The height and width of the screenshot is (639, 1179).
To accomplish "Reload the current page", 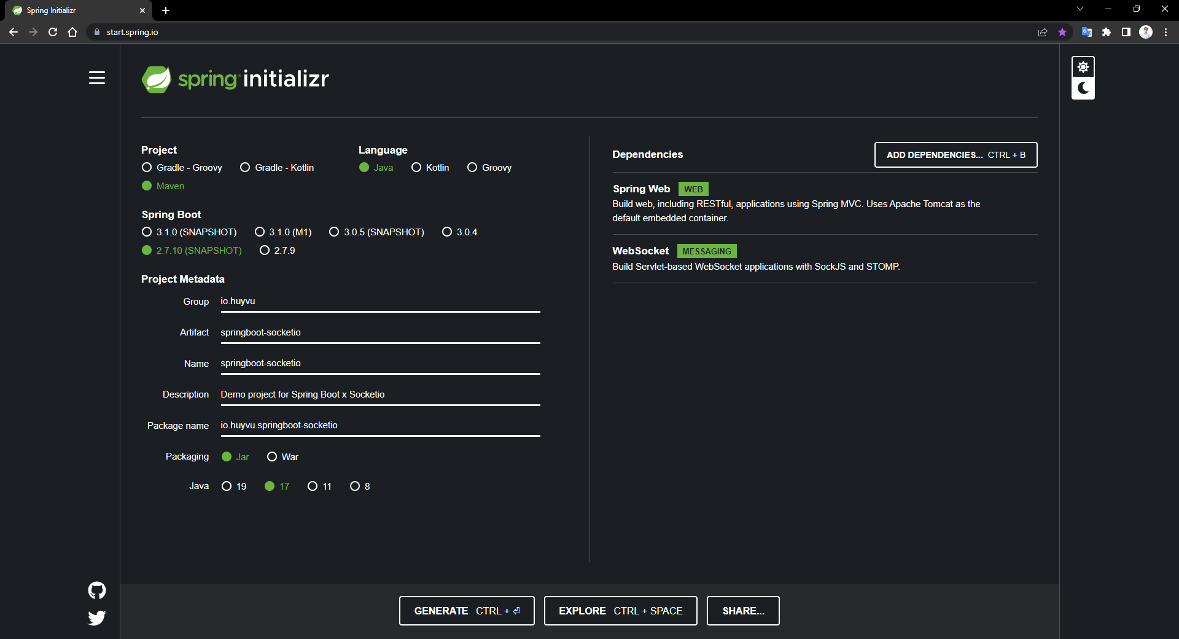I will pos(53,32).
